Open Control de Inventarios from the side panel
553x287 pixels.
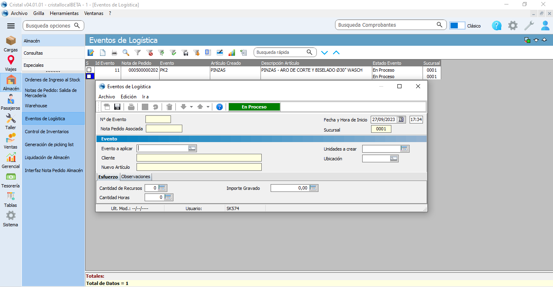[x=47, y=132]
